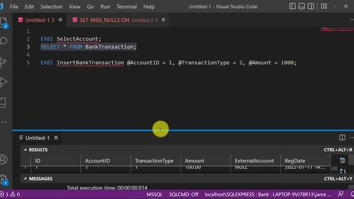The height and width of the screenshot is (199, 354).
Task: Click unsaved dot on Untitled-1 editor tab
Action: tap(60, 20)
